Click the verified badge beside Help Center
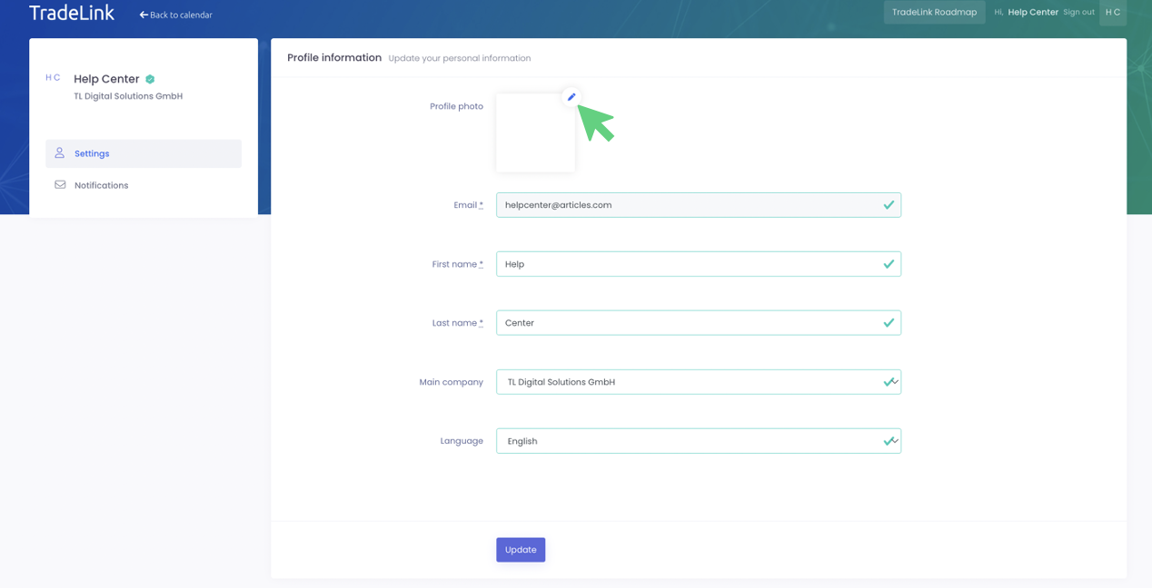Image resolution: width=1152 pixels, height=588 pixels. 150,80
